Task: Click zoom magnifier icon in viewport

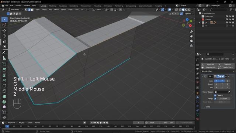Action: pyautogui.click(x=191, y=31)
